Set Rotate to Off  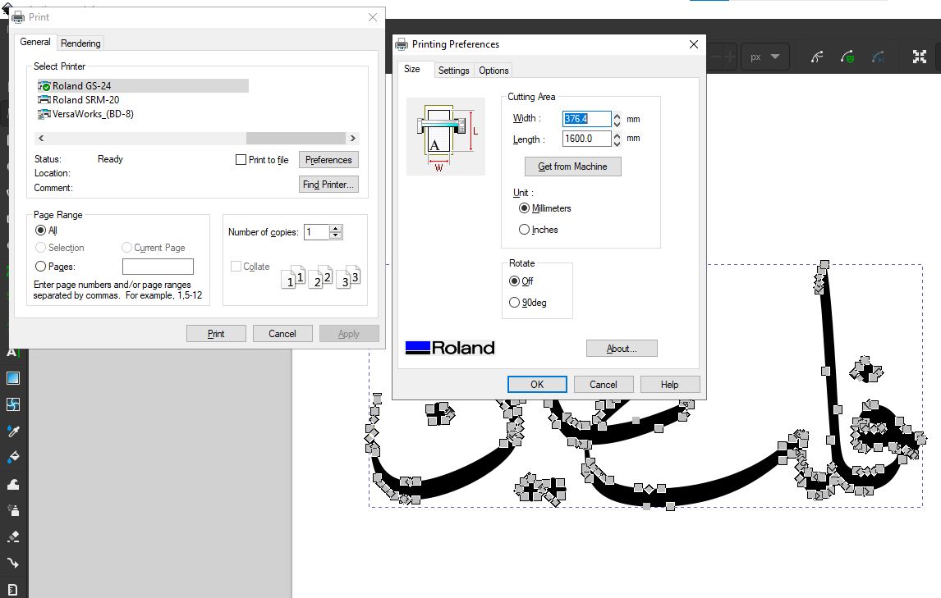click(x=514, y=281)
